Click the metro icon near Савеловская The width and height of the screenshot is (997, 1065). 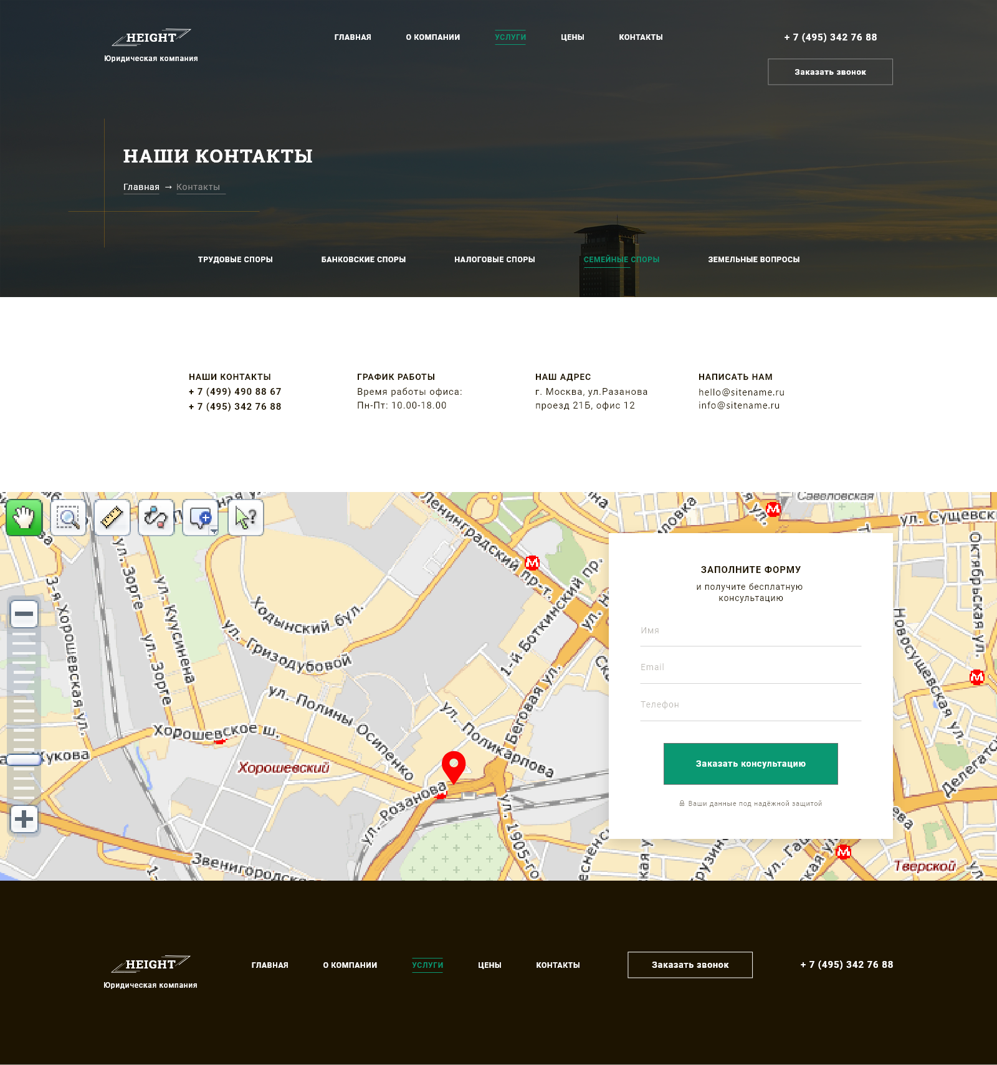(773, 509)
